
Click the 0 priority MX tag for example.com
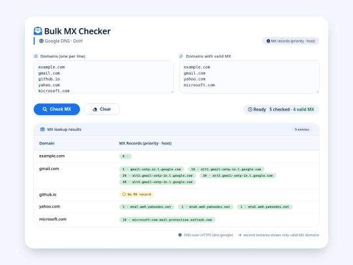[126, 156]
